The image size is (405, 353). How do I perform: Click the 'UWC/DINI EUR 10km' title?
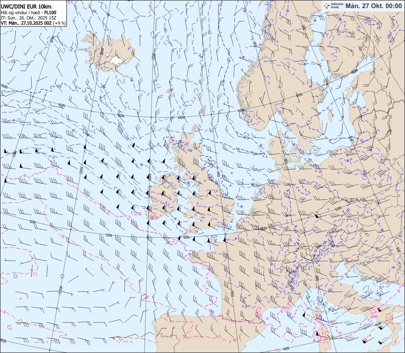tap(26, 7)
